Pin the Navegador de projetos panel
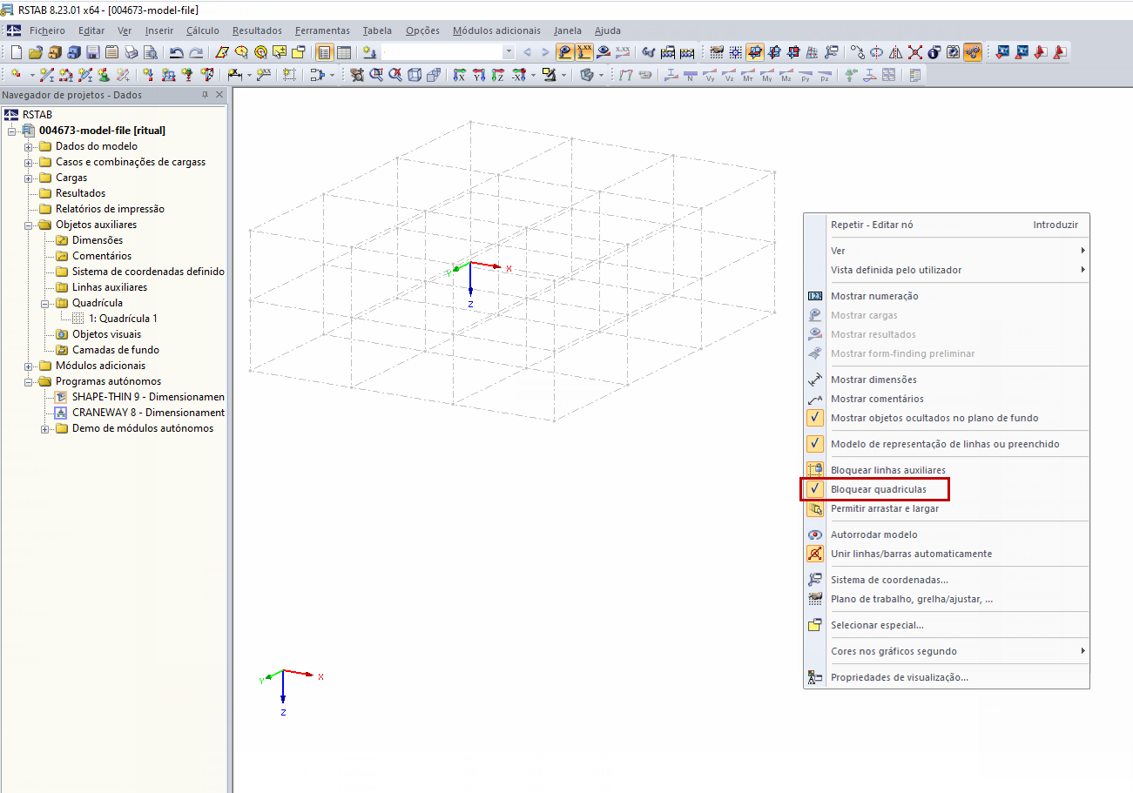Image resolution: width=1133 pixels, height=793 pixels. (x=206, y=95)
